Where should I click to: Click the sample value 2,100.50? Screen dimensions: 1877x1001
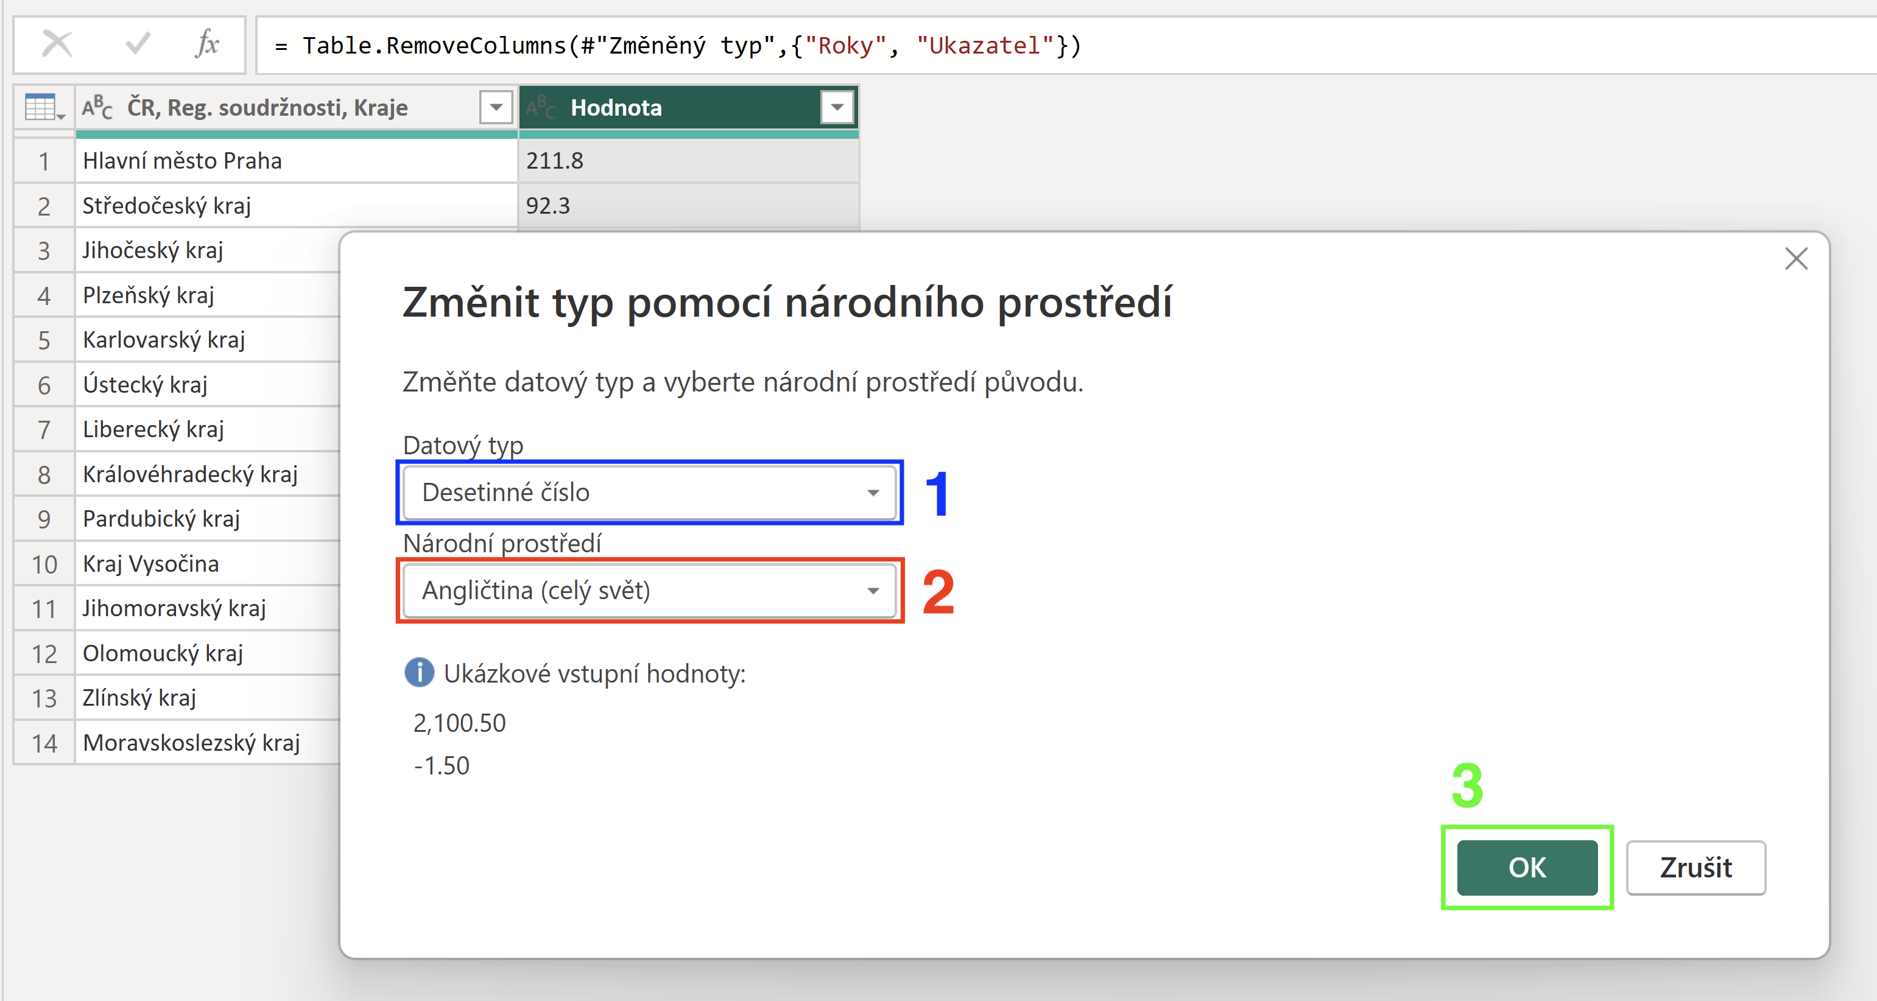pyautogui.click(x=459, y=723)
